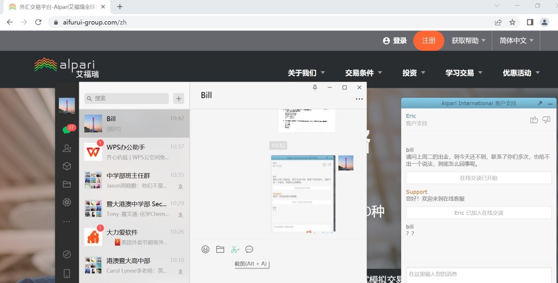
Task: Click the orange 注册 register button
Action: tap(429, 41)
